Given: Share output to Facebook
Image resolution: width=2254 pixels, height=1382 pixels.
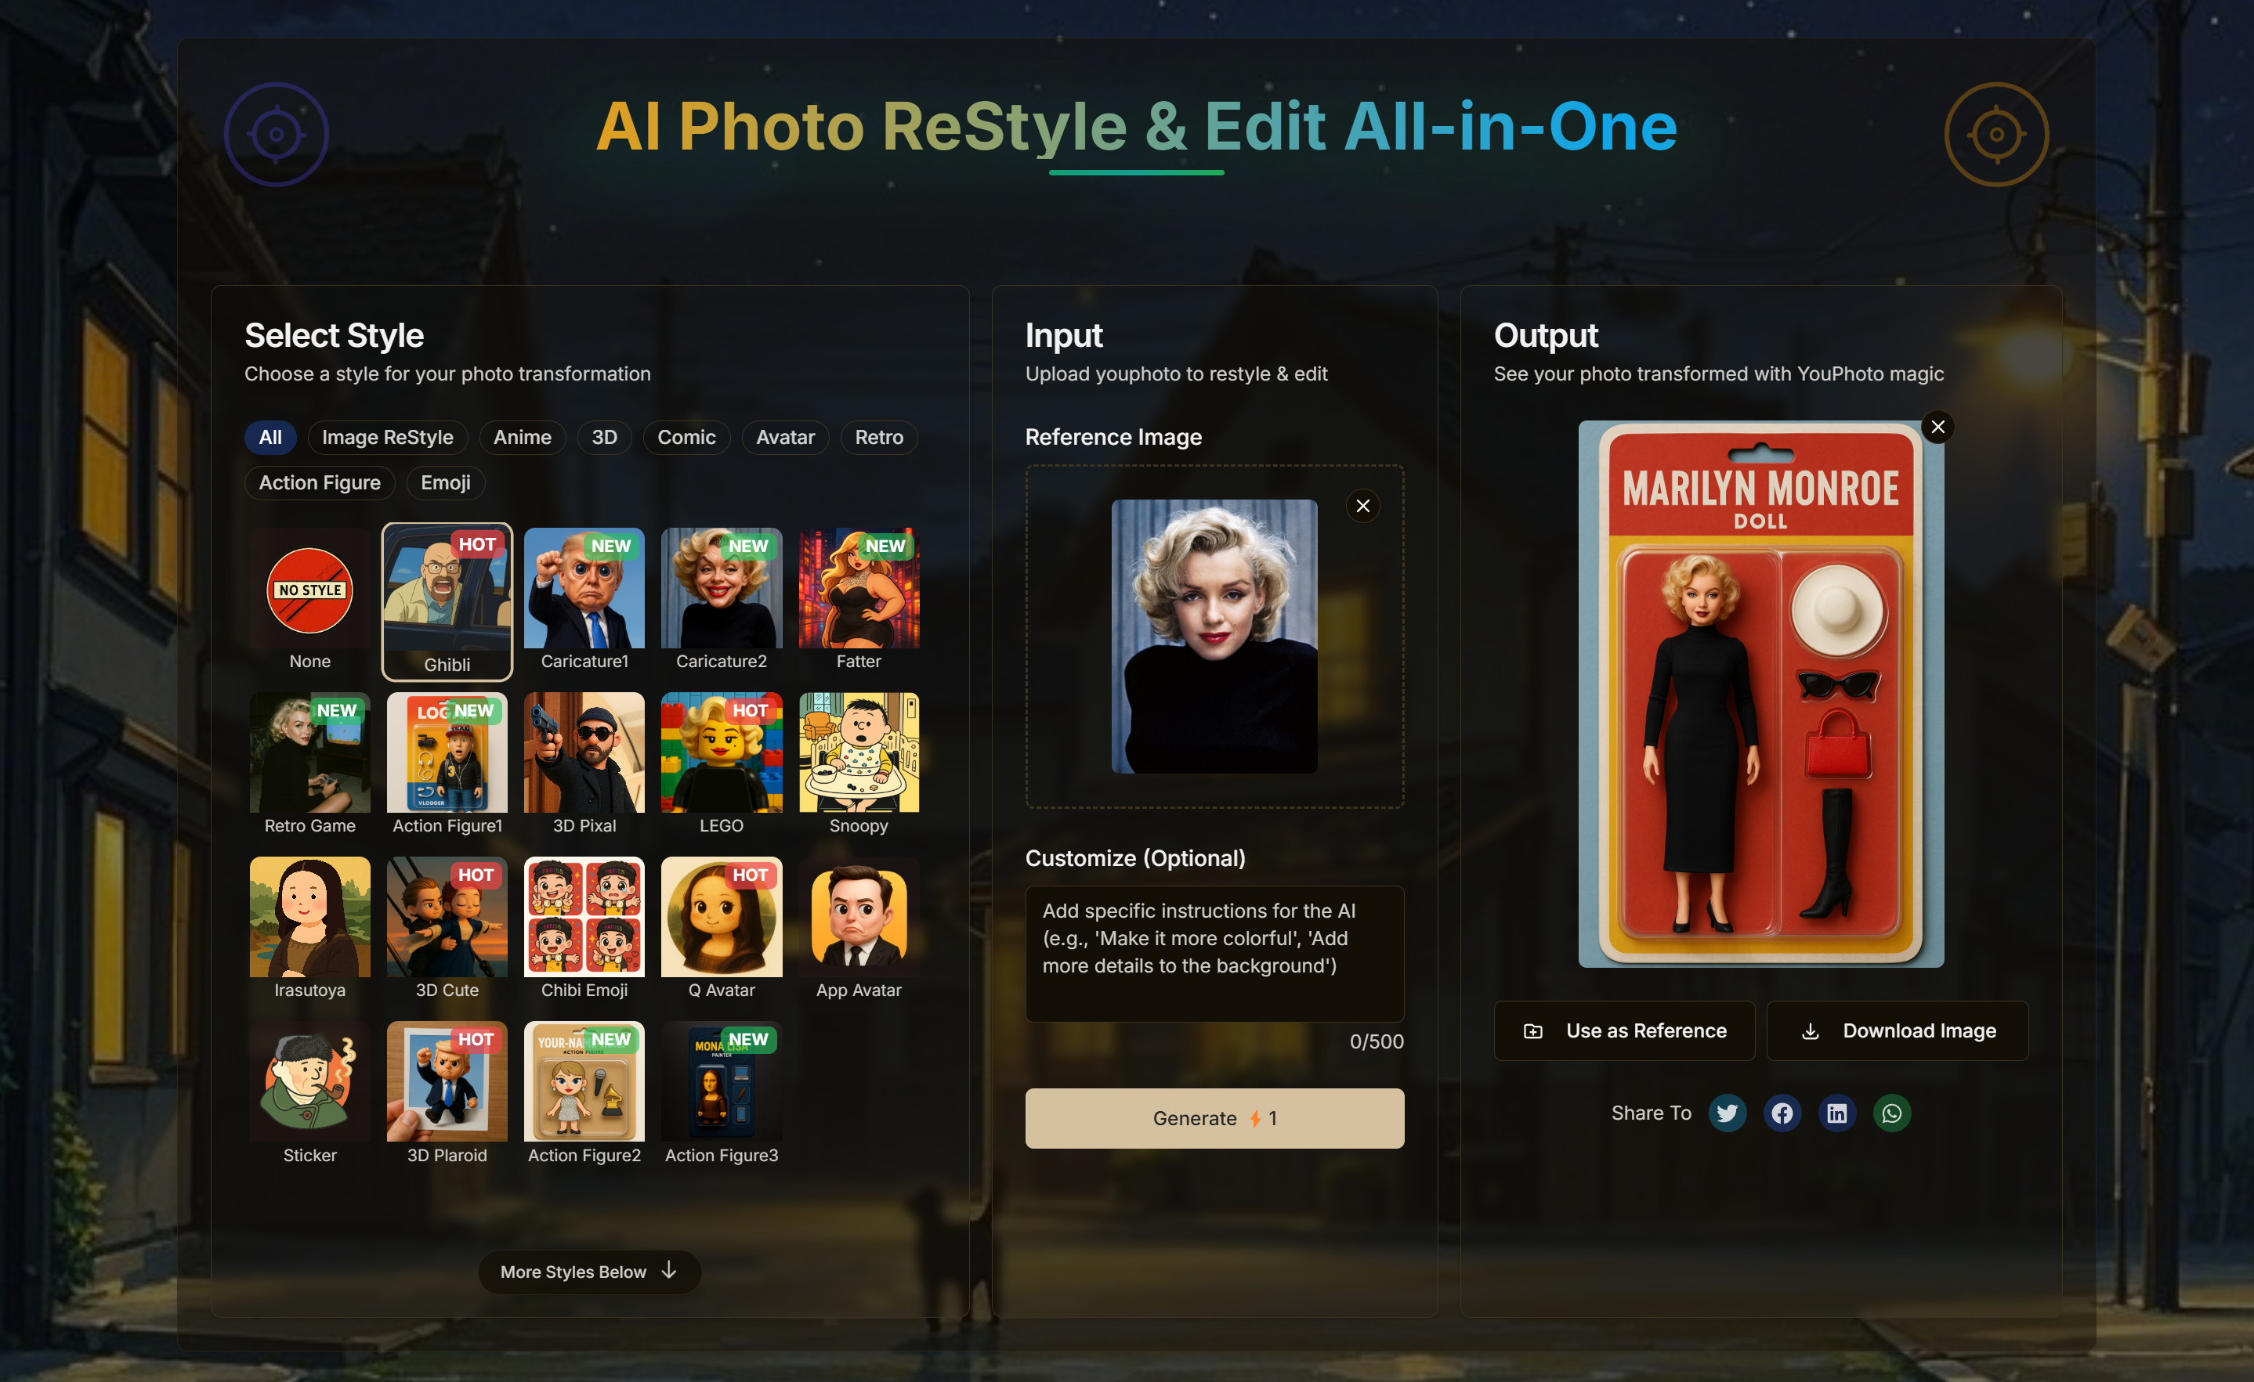Looking at the screenshot, I should pyautogui.click(x=1782, y=1113).
